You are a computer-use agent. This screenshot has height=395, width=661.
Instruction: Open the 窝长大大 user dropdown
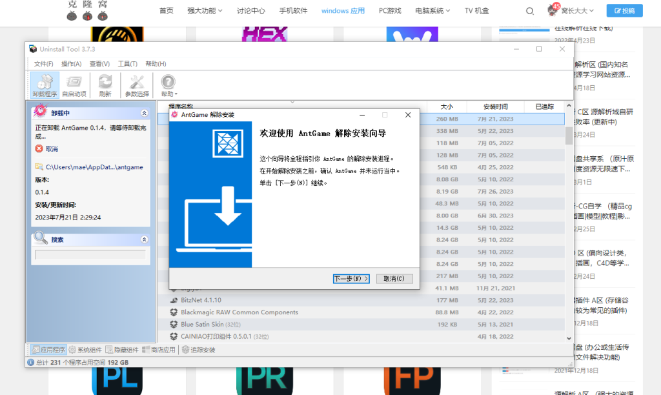(x=577, y=11)
